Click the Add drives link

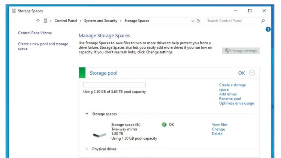tap(228, 94)
